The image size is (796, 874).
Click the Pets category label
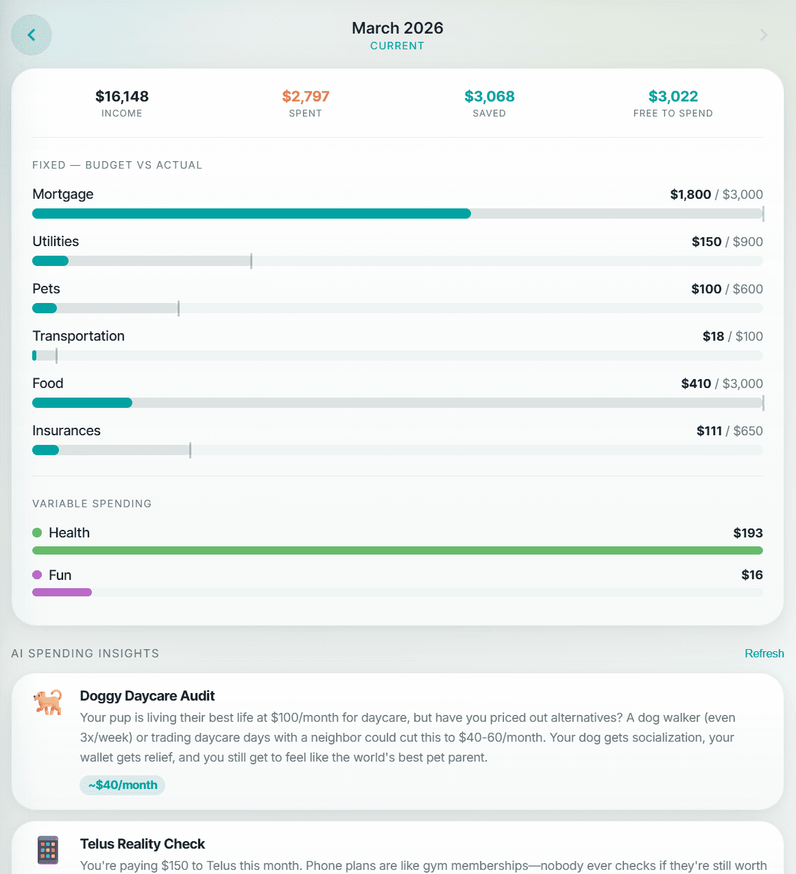coord(46,289)
